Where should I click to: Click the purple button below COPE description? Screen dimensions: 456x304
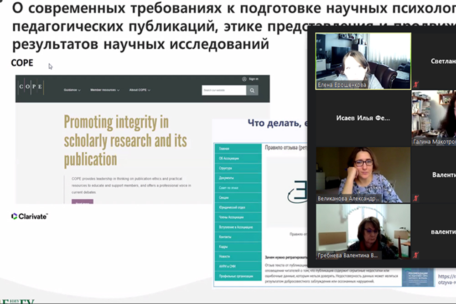(x=82, y=202)
